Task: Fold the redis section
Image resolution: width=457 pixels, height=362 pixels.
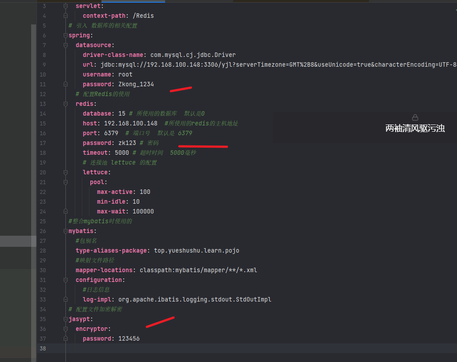Action: 65,104
